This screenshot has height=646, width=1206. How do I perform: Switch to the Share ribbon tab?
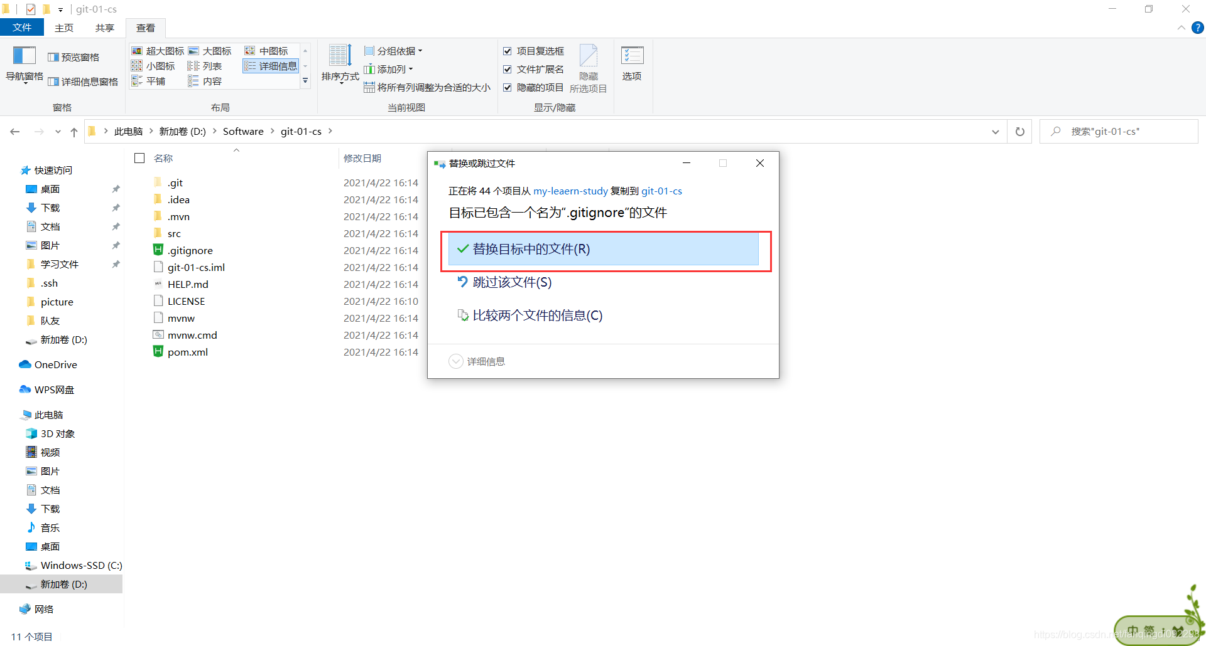click(x=105, y=28)
